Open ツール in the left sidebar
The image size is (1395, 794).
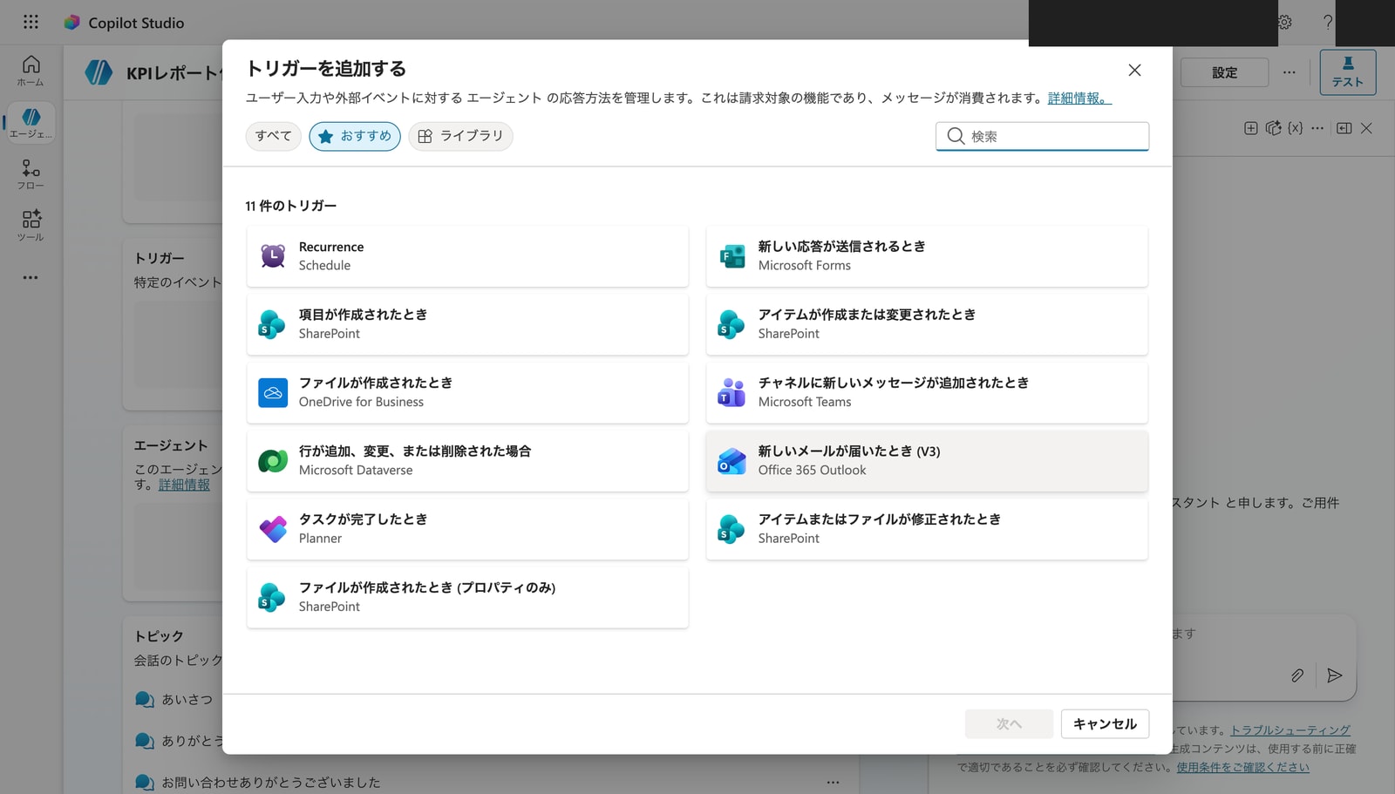(31, 226)
